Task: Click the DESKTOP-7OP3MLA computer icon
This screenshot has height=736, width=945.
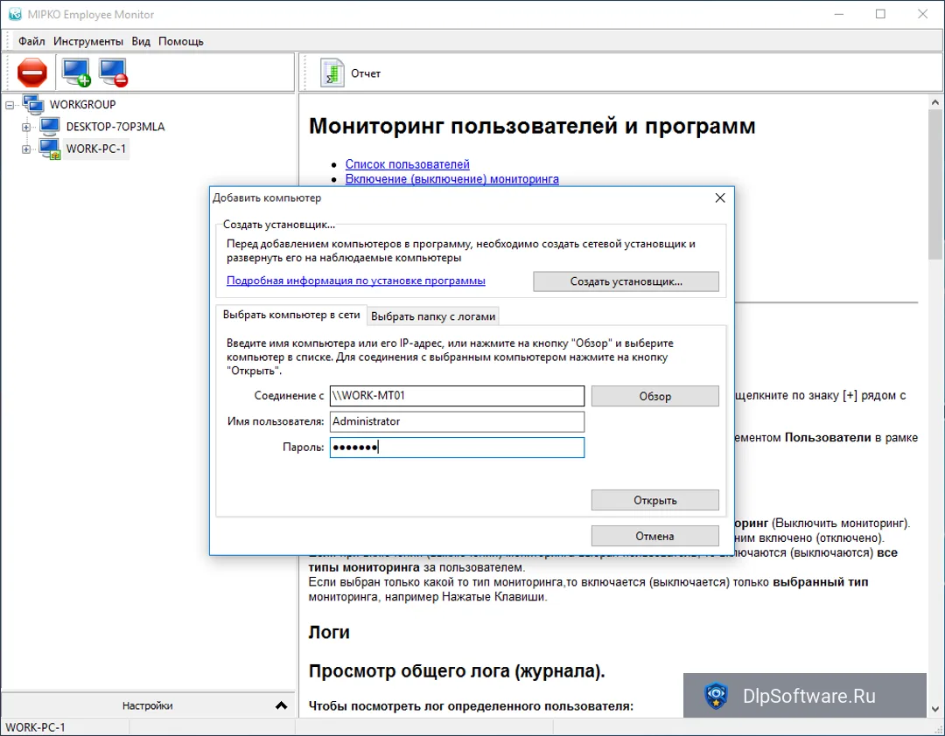Action: [x=49, y=127]
